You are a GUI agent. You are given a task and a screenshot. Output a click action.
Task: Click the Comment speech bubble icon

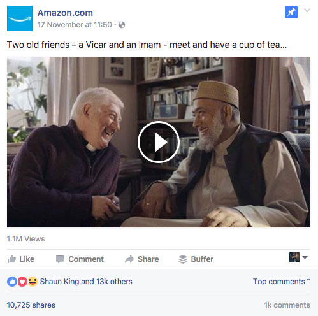tap(60, 259)
